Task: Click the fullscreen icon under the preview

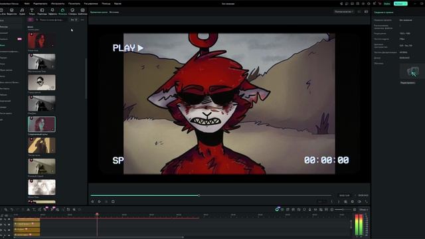Action: pos(367,202)
